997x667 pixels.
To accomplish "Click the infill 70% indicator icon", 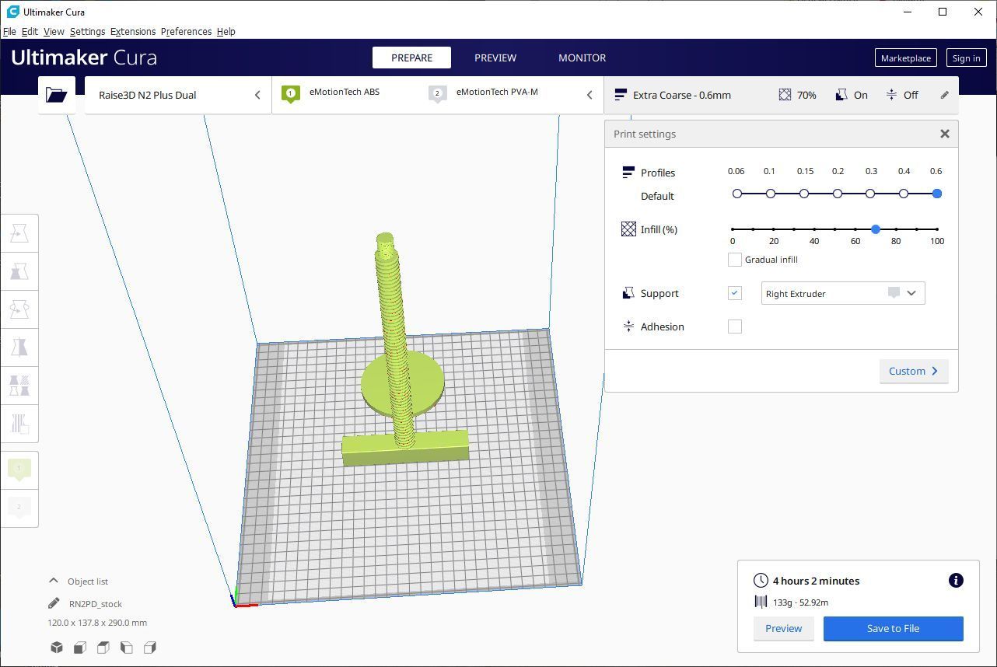I will (785, 95).
